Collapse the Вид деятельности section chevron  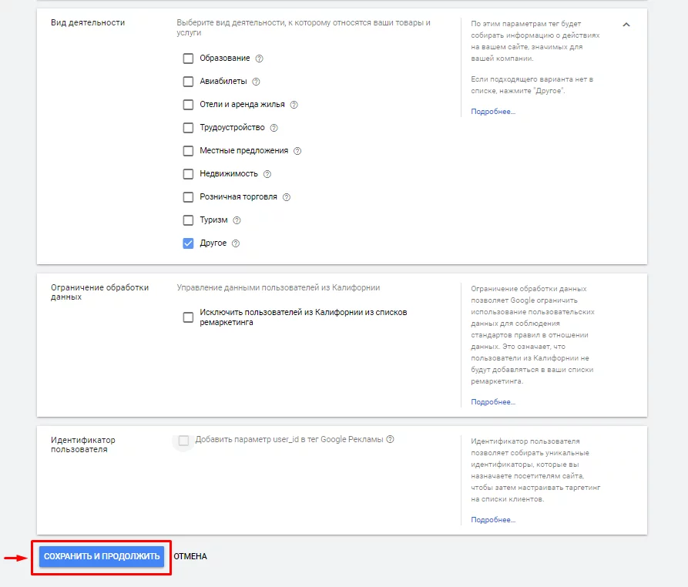626,25
